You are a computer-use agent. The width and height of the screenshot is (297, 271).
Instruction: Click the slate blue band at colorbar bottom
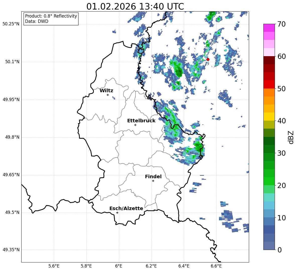click(x=269, y=246)
